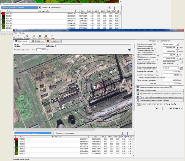Open the Класс 3 sensitivity dropdown
Image resolution: width=185 pixels, height=161 pixels.
point(178,67)
